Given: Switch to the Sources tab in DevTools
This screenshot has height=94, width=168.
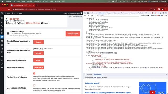Looking at the screenshot, I should (x=109, y=13).
